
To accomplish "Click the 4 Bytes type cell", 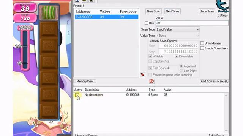I will click(153, 95).
